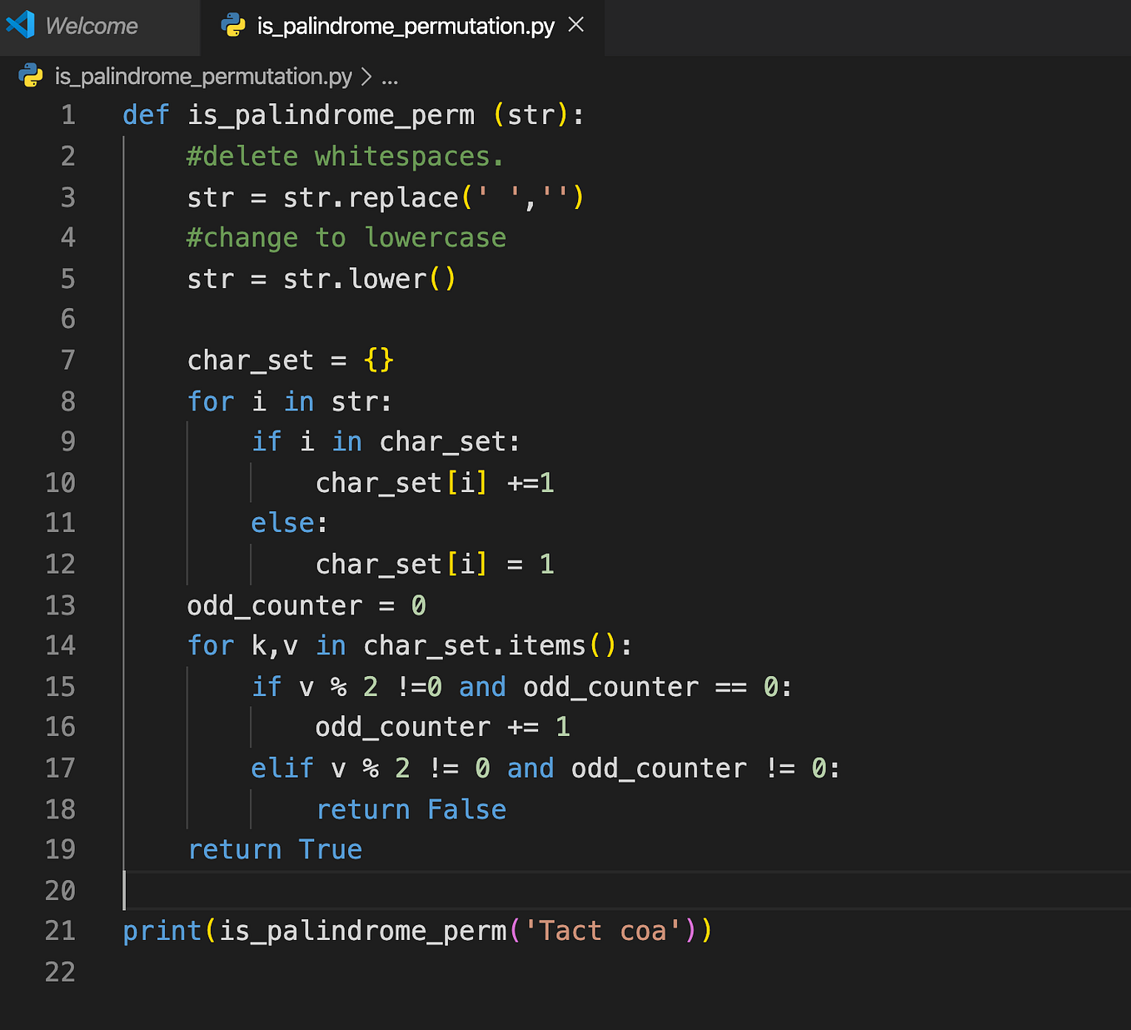Click the lower method call on line 5
Viewport: 1131px width, 1030px height.
click(386, 279)
